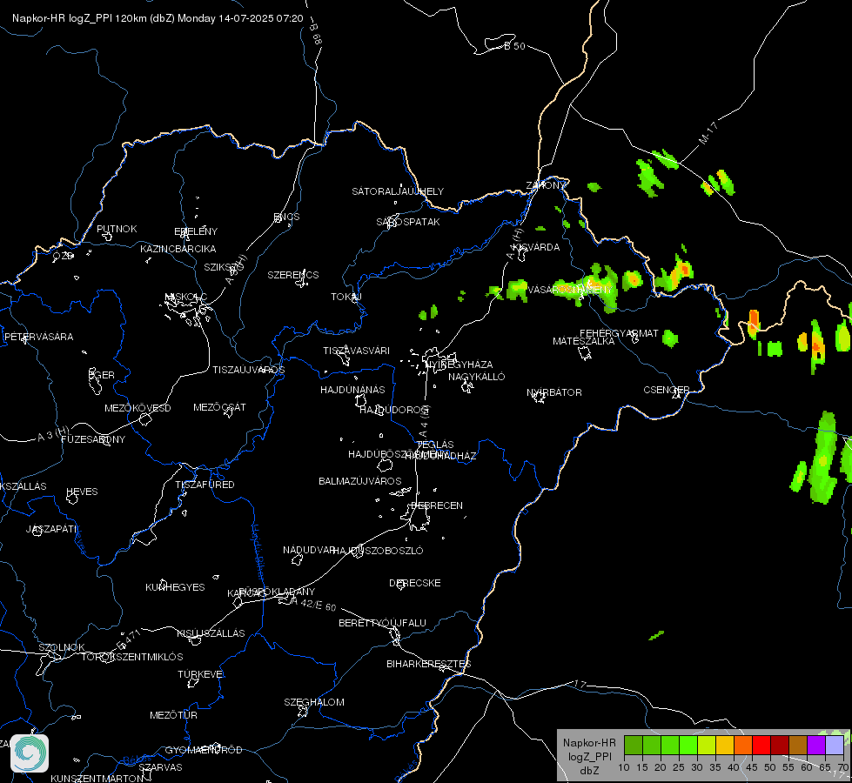Click the SZEGHALOM label
The image size is (852, 783).
coord(314,702)
